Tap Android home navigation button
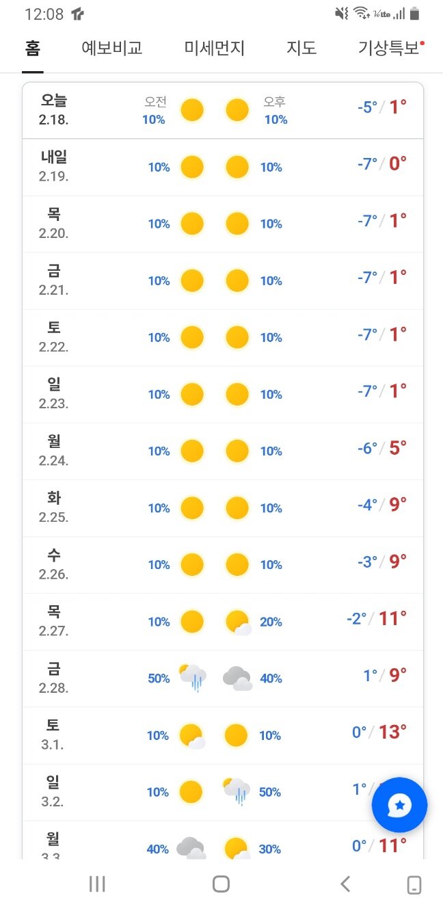This screenshot has height=911, width=443. point(221,884)
